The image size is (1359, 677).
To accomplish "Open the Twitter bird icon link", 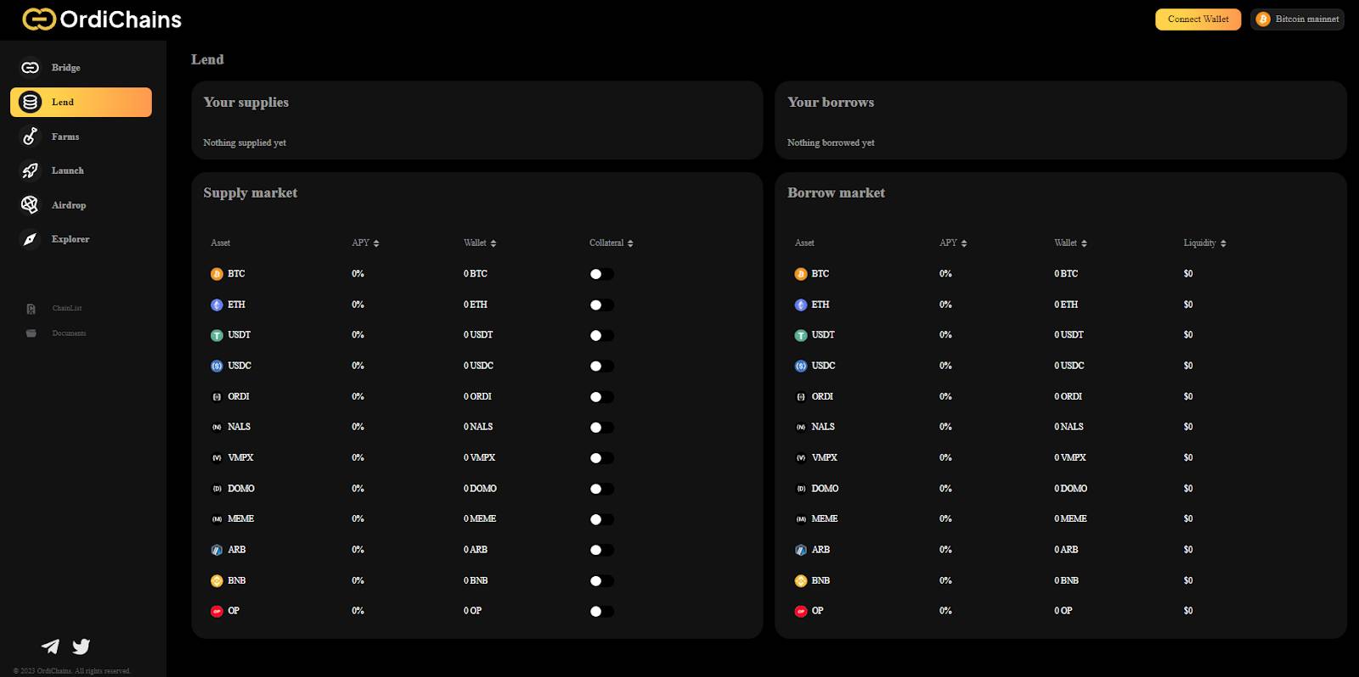I will (82, 646).
